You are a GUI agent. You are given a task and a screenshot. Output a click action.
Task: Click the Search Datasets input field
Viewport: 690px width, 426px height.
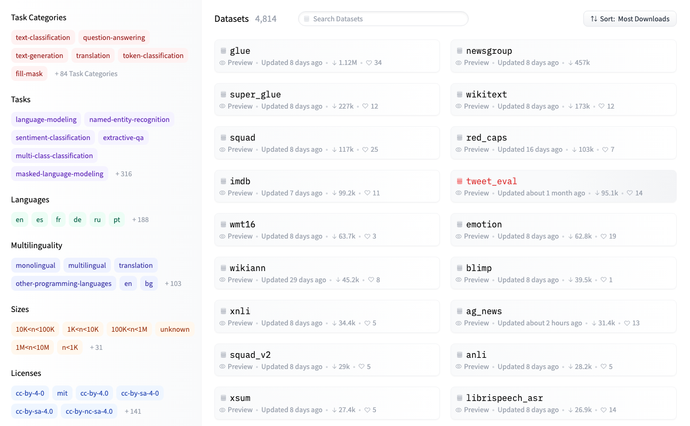383,19
